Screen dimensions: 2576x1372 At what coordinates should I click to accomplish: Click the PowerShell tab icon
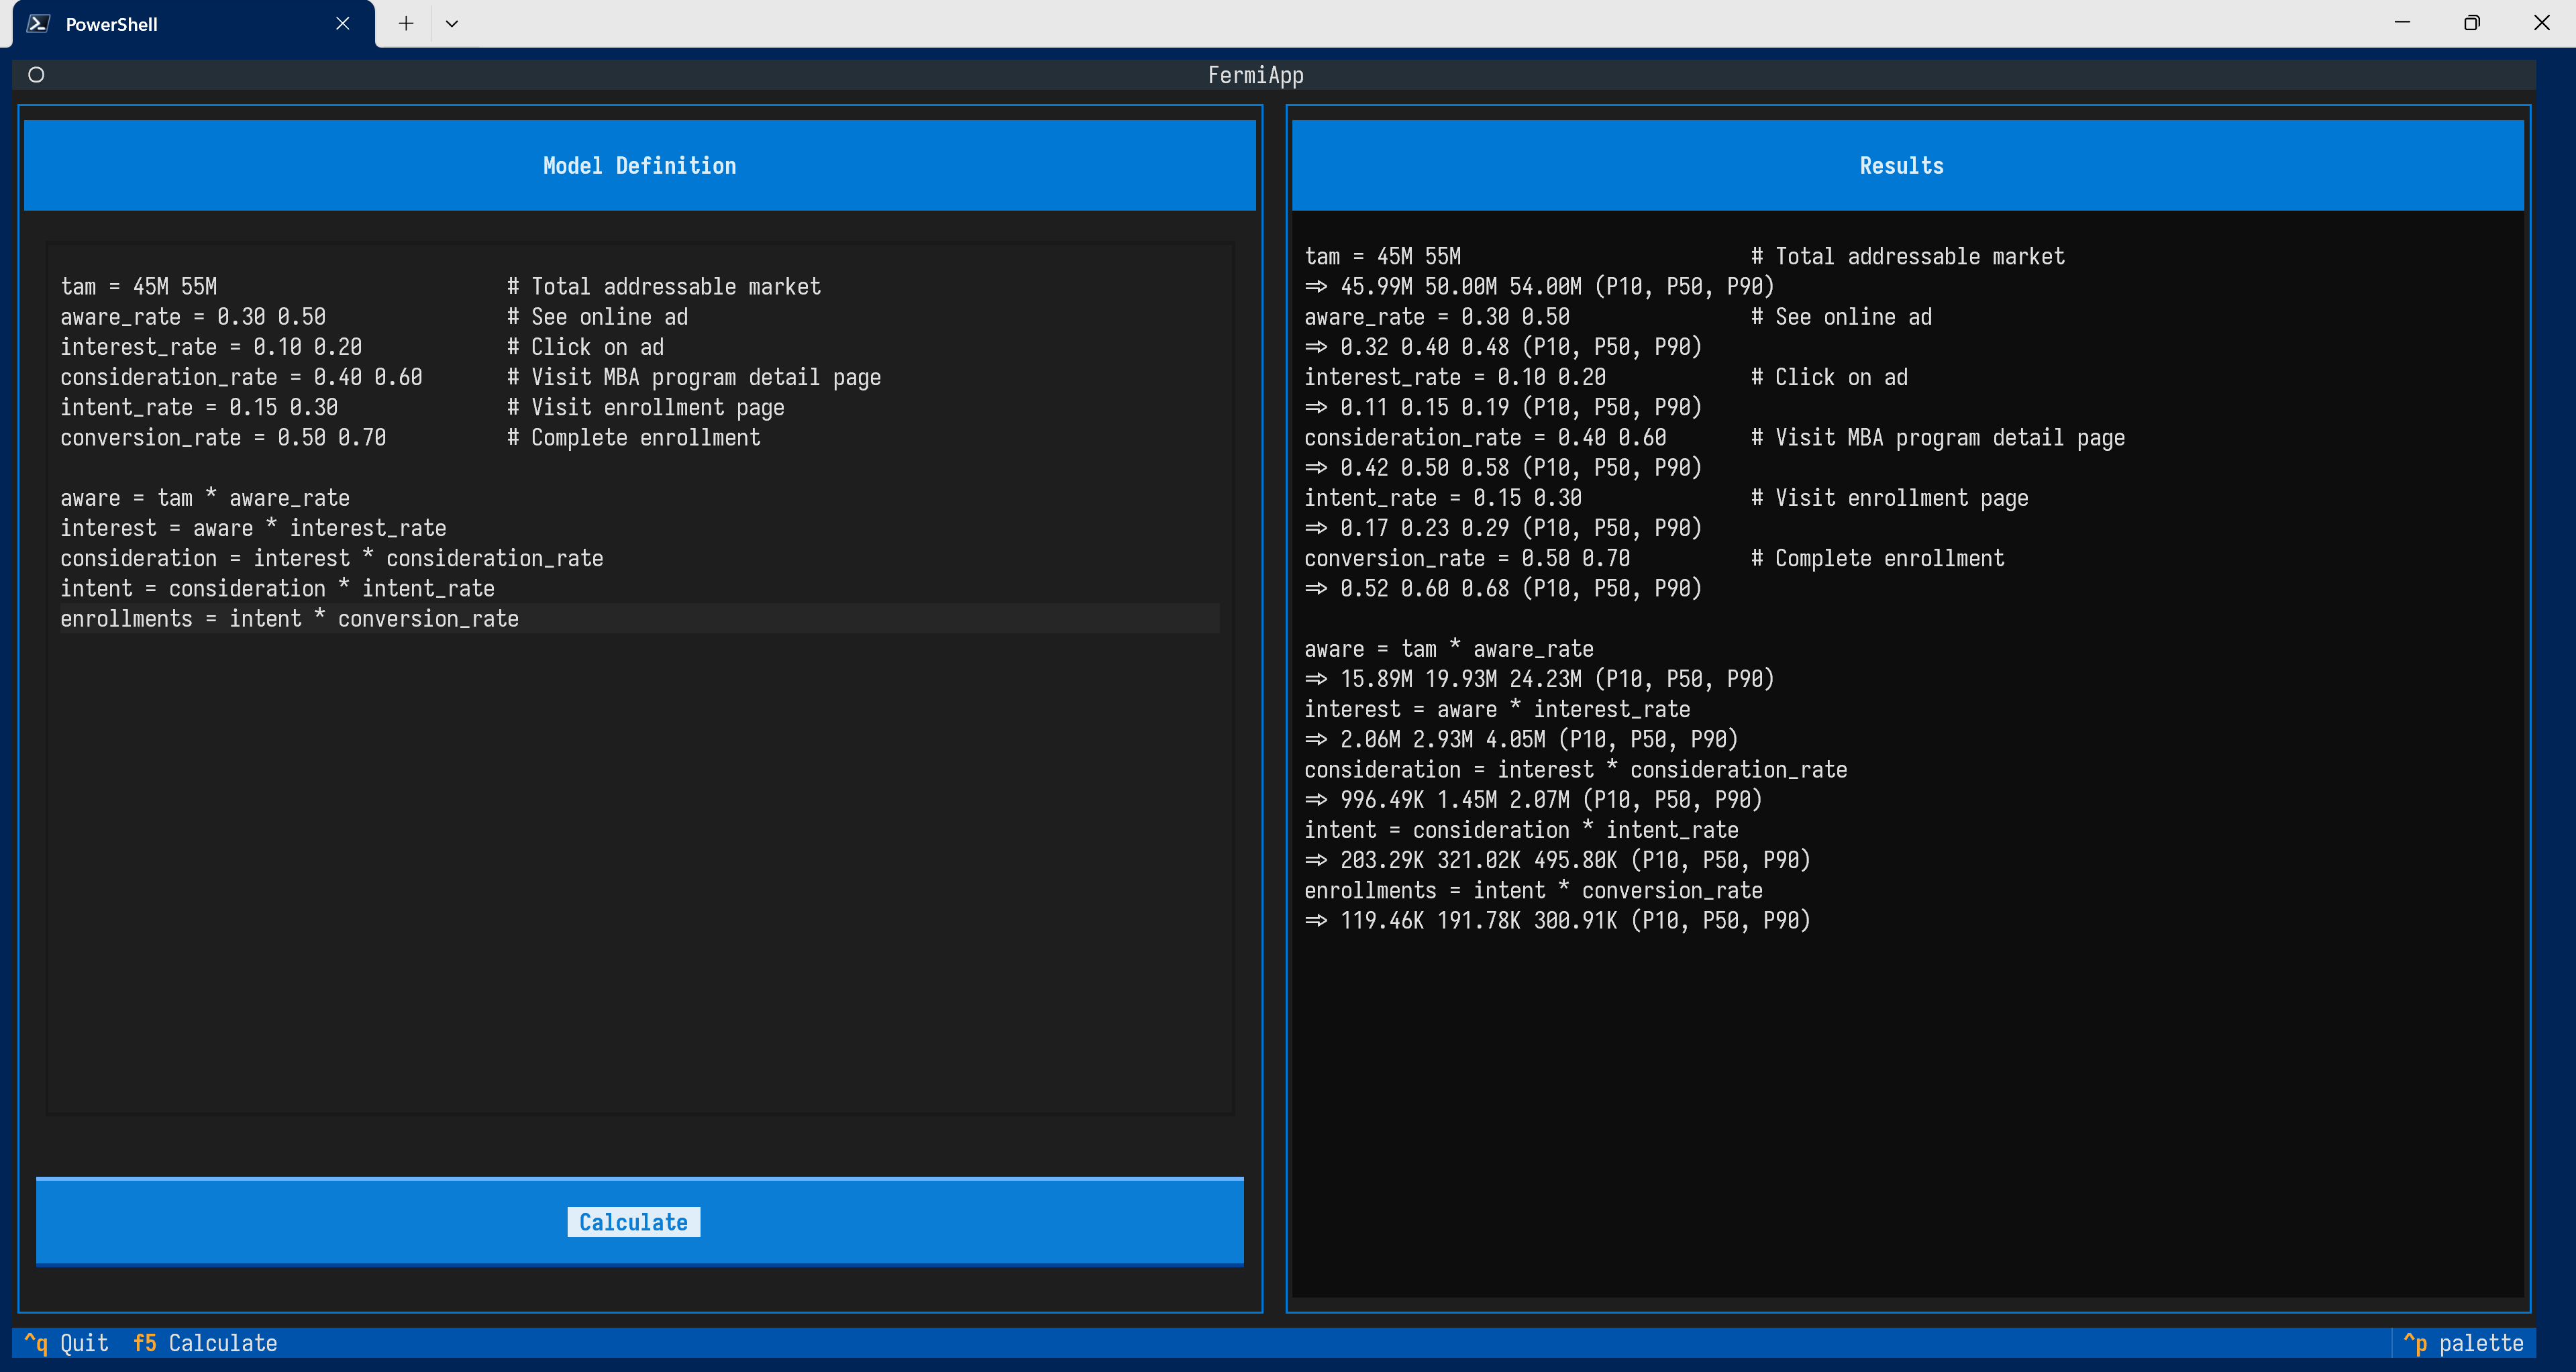[x=38, y=24]
